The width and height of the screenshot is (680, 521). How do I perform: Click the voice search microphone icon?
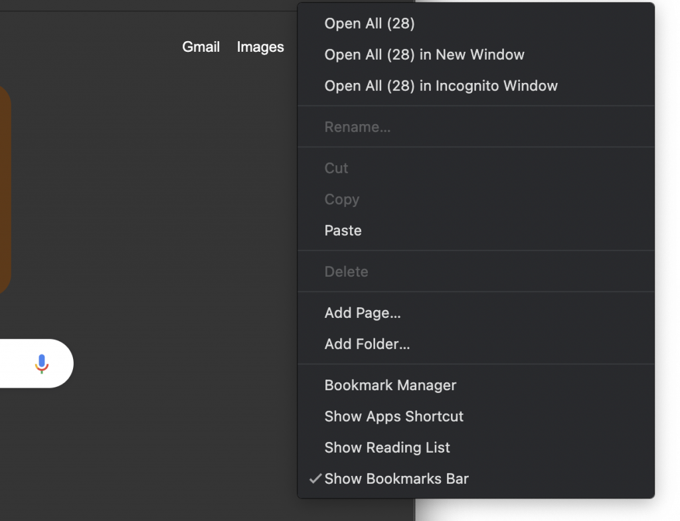point(42,364)
